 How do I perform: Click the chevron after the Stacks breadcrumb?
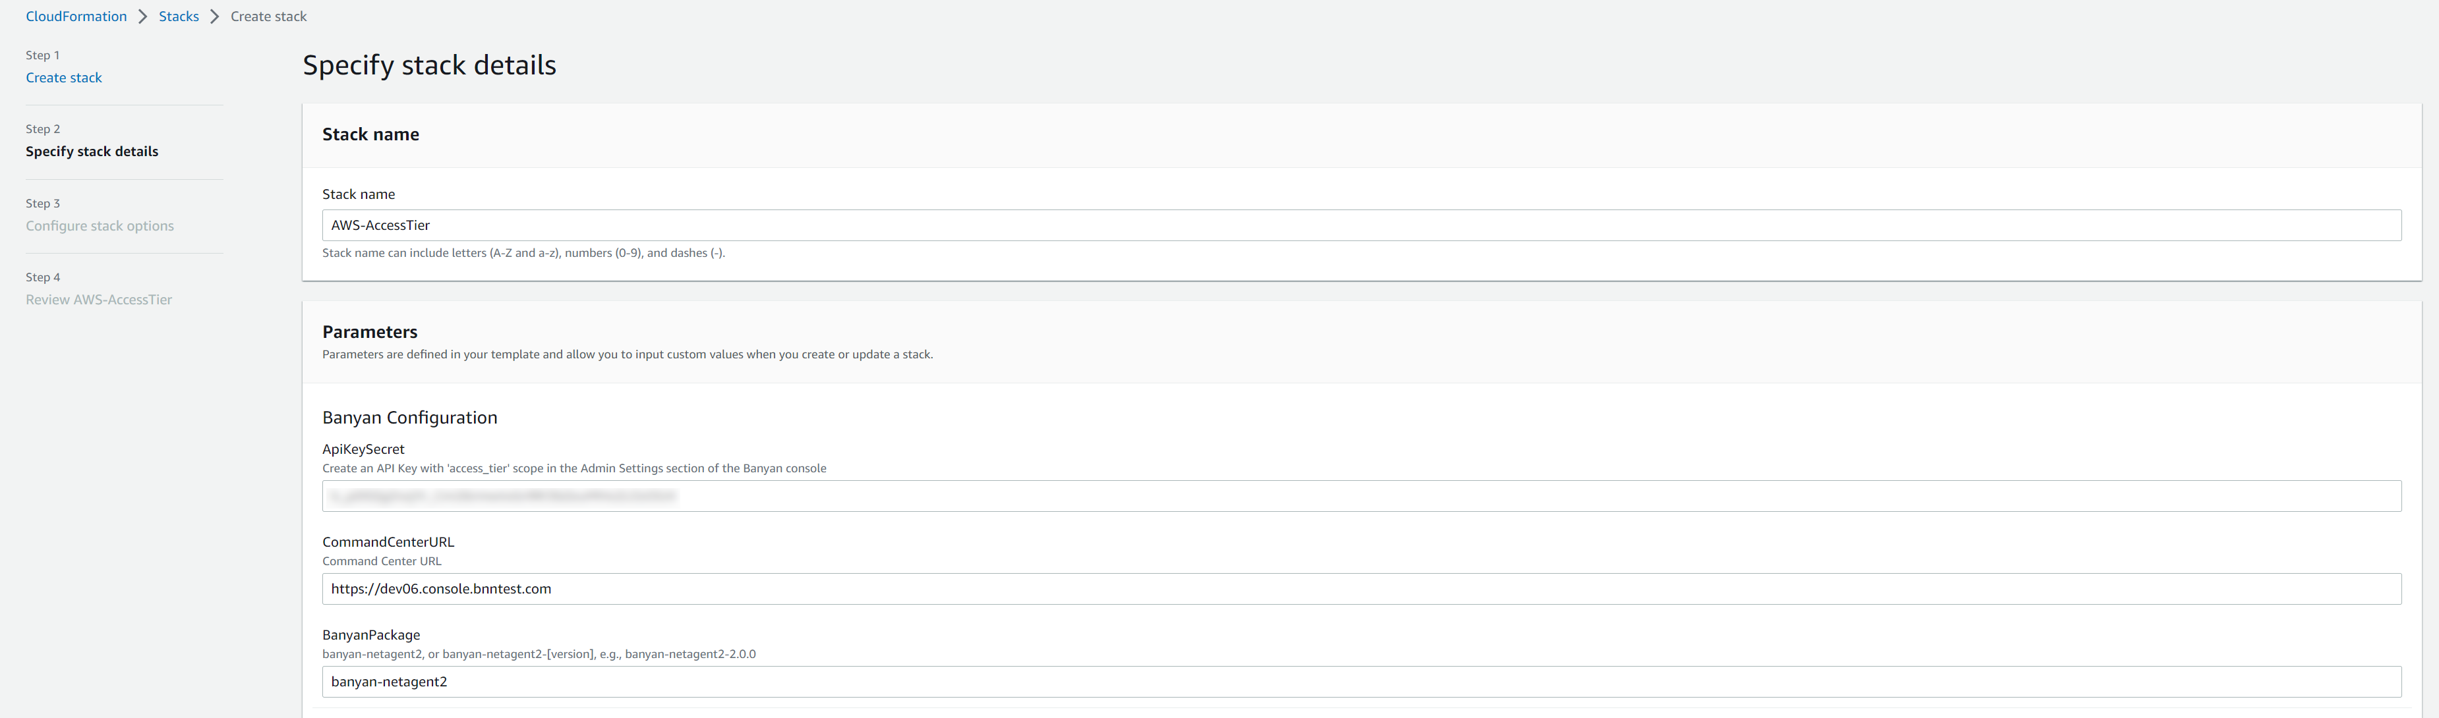click(215, 16)
